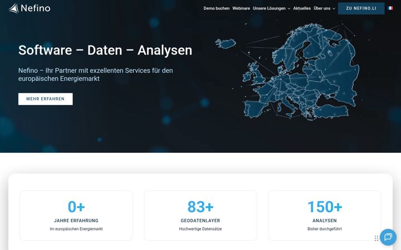The height and width of the screenshot is (250, 401).
Task: Click the 150+ figure
Action: point(325,207)
